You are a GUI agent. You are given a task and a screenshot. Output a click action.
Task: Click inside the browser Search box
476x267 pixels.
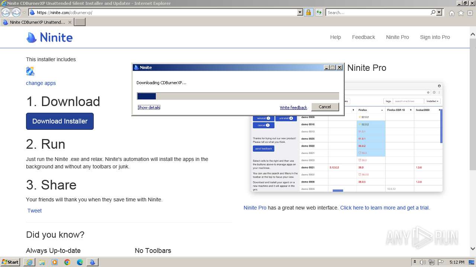click(x=377, y=13)
